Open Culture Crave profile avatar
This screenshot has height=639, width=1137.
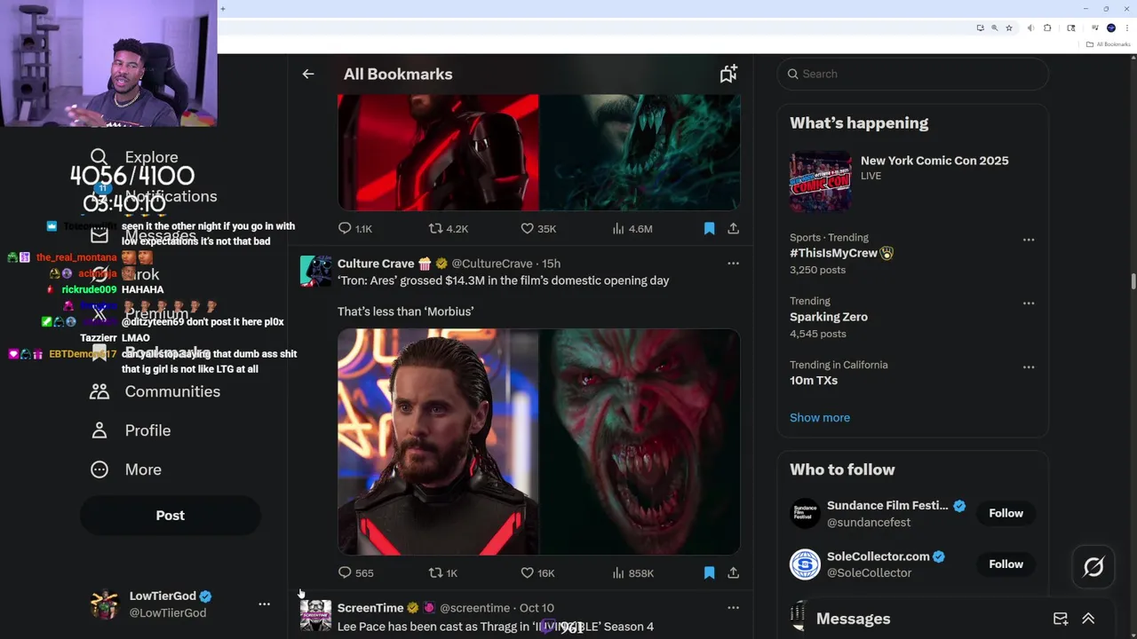316,271
